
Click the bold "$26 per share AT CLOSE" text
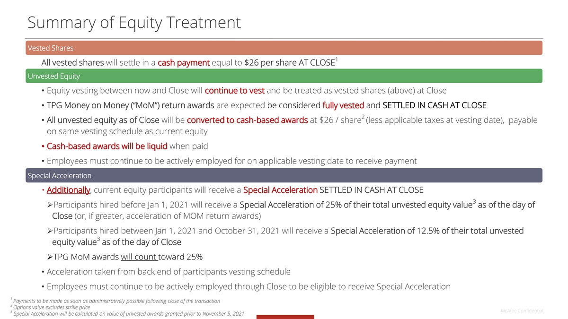[x=290, y=63]
